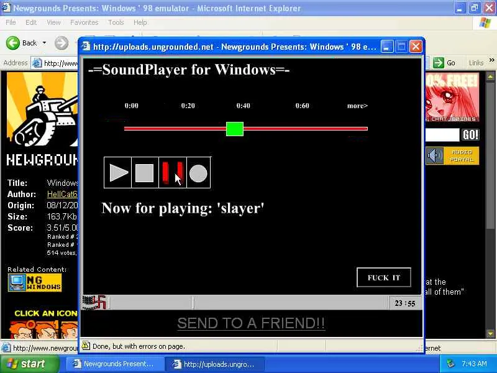Open the View menu in Internet Explorer

point(53,22)
